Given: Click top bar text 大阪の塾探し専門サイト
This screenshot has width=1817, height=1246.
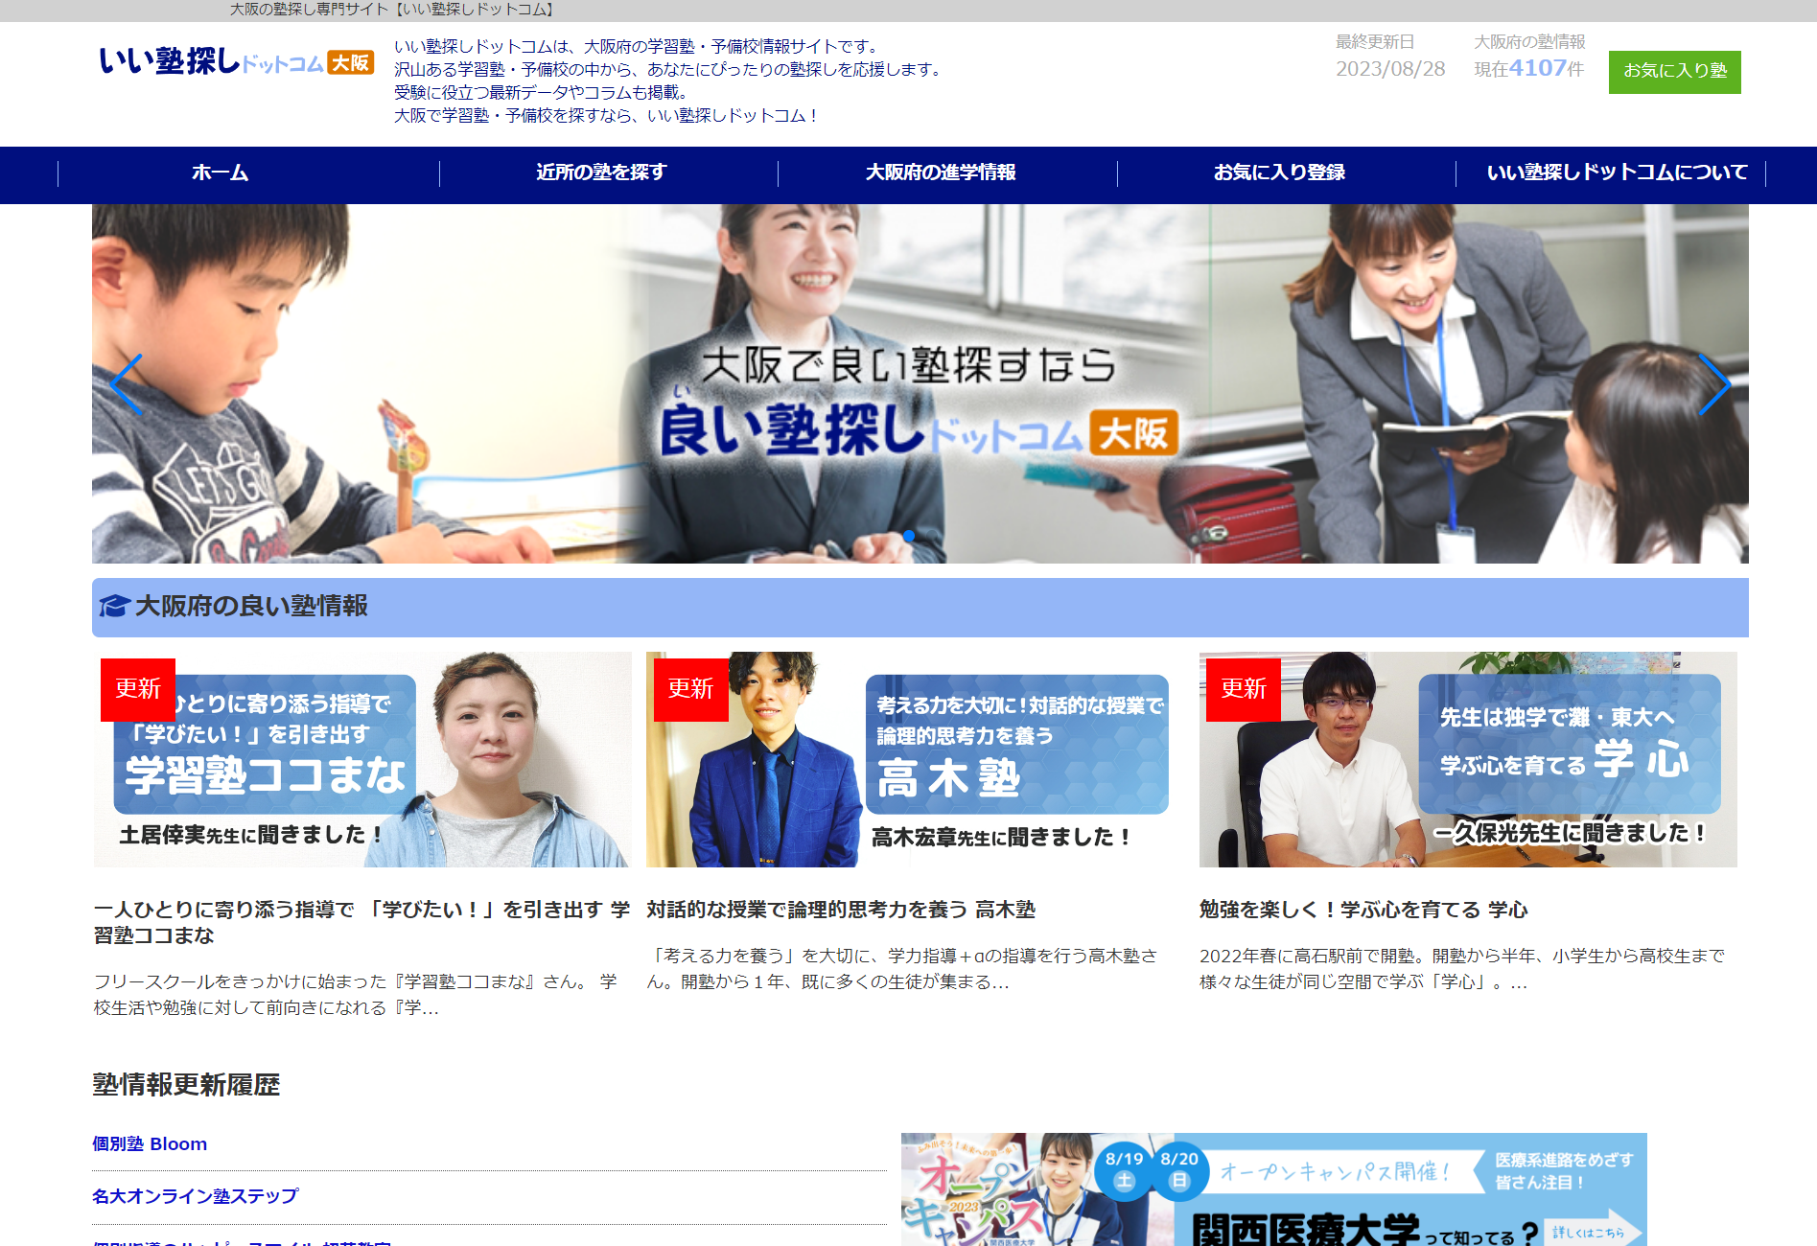Looking at the screenshot, I should point(393,10).
